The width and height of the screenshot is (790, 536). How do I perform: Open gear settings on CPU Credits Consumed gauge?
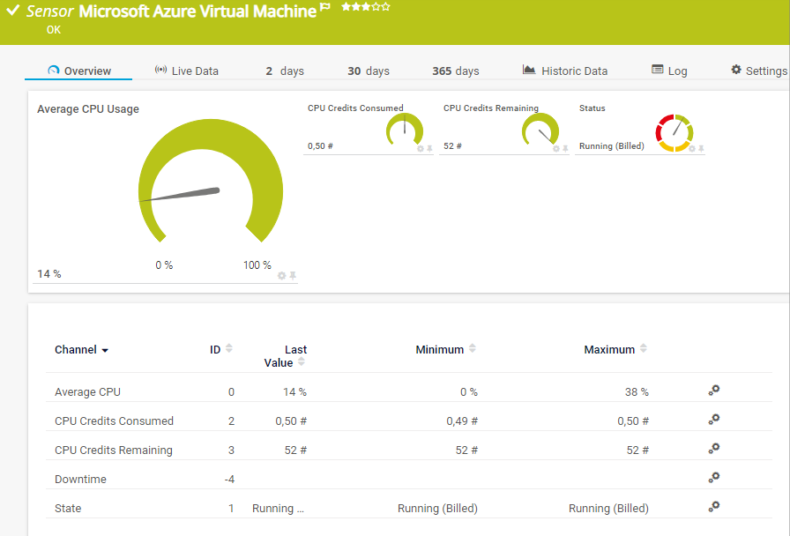tap(421, 149)
